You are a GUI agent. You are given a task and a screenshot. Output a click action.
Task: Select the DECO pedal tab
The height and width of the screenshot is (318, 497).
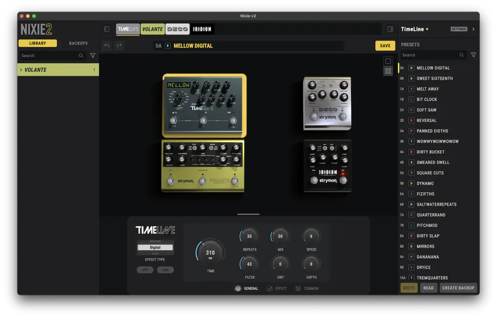[177, 29]
